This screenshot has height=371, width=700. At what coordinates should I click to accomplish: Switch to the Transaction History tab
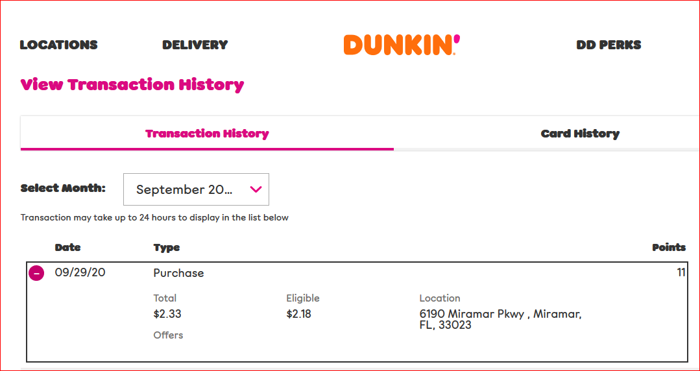[207, 134]
